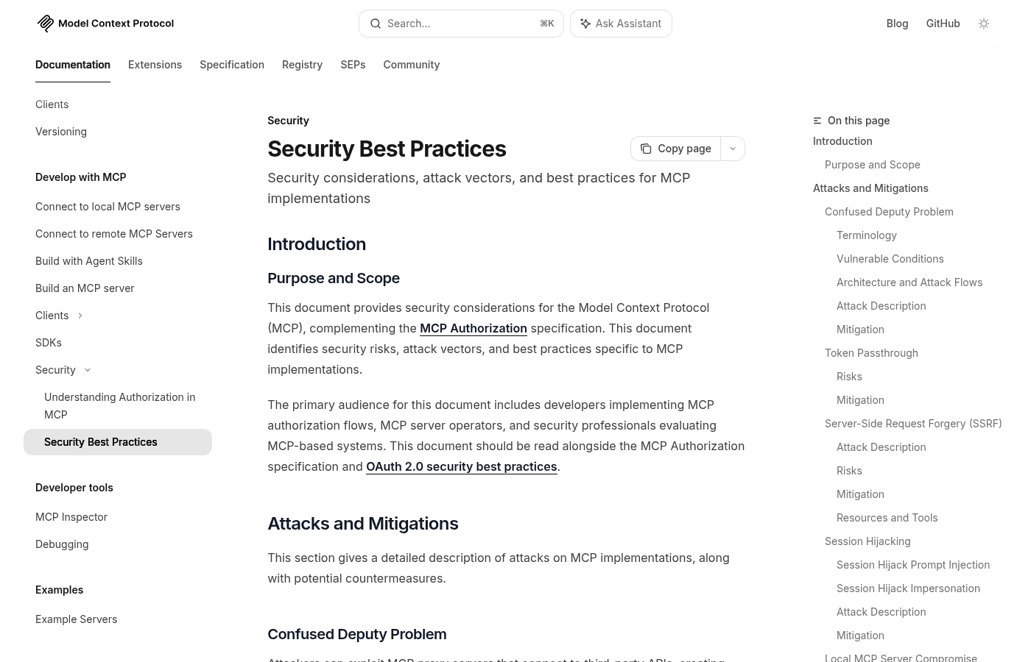Click the Developer tools sidebar header
The image size is (1031, 662).
click(x=74, y=488)
